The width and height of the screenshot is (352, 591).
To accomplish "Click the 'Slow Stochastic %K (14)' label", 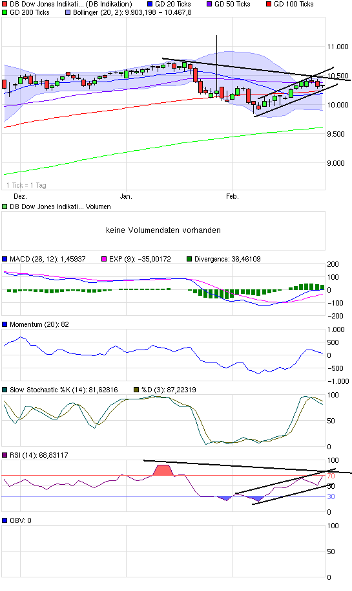I will 48,390.
